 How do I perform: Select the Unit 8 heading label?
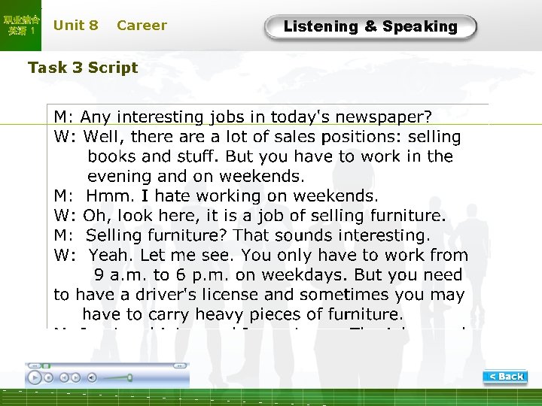click(x=75, y=26)
